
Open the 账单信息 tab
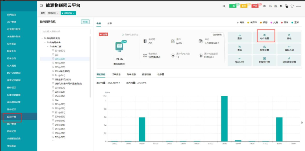coord(131,74)
